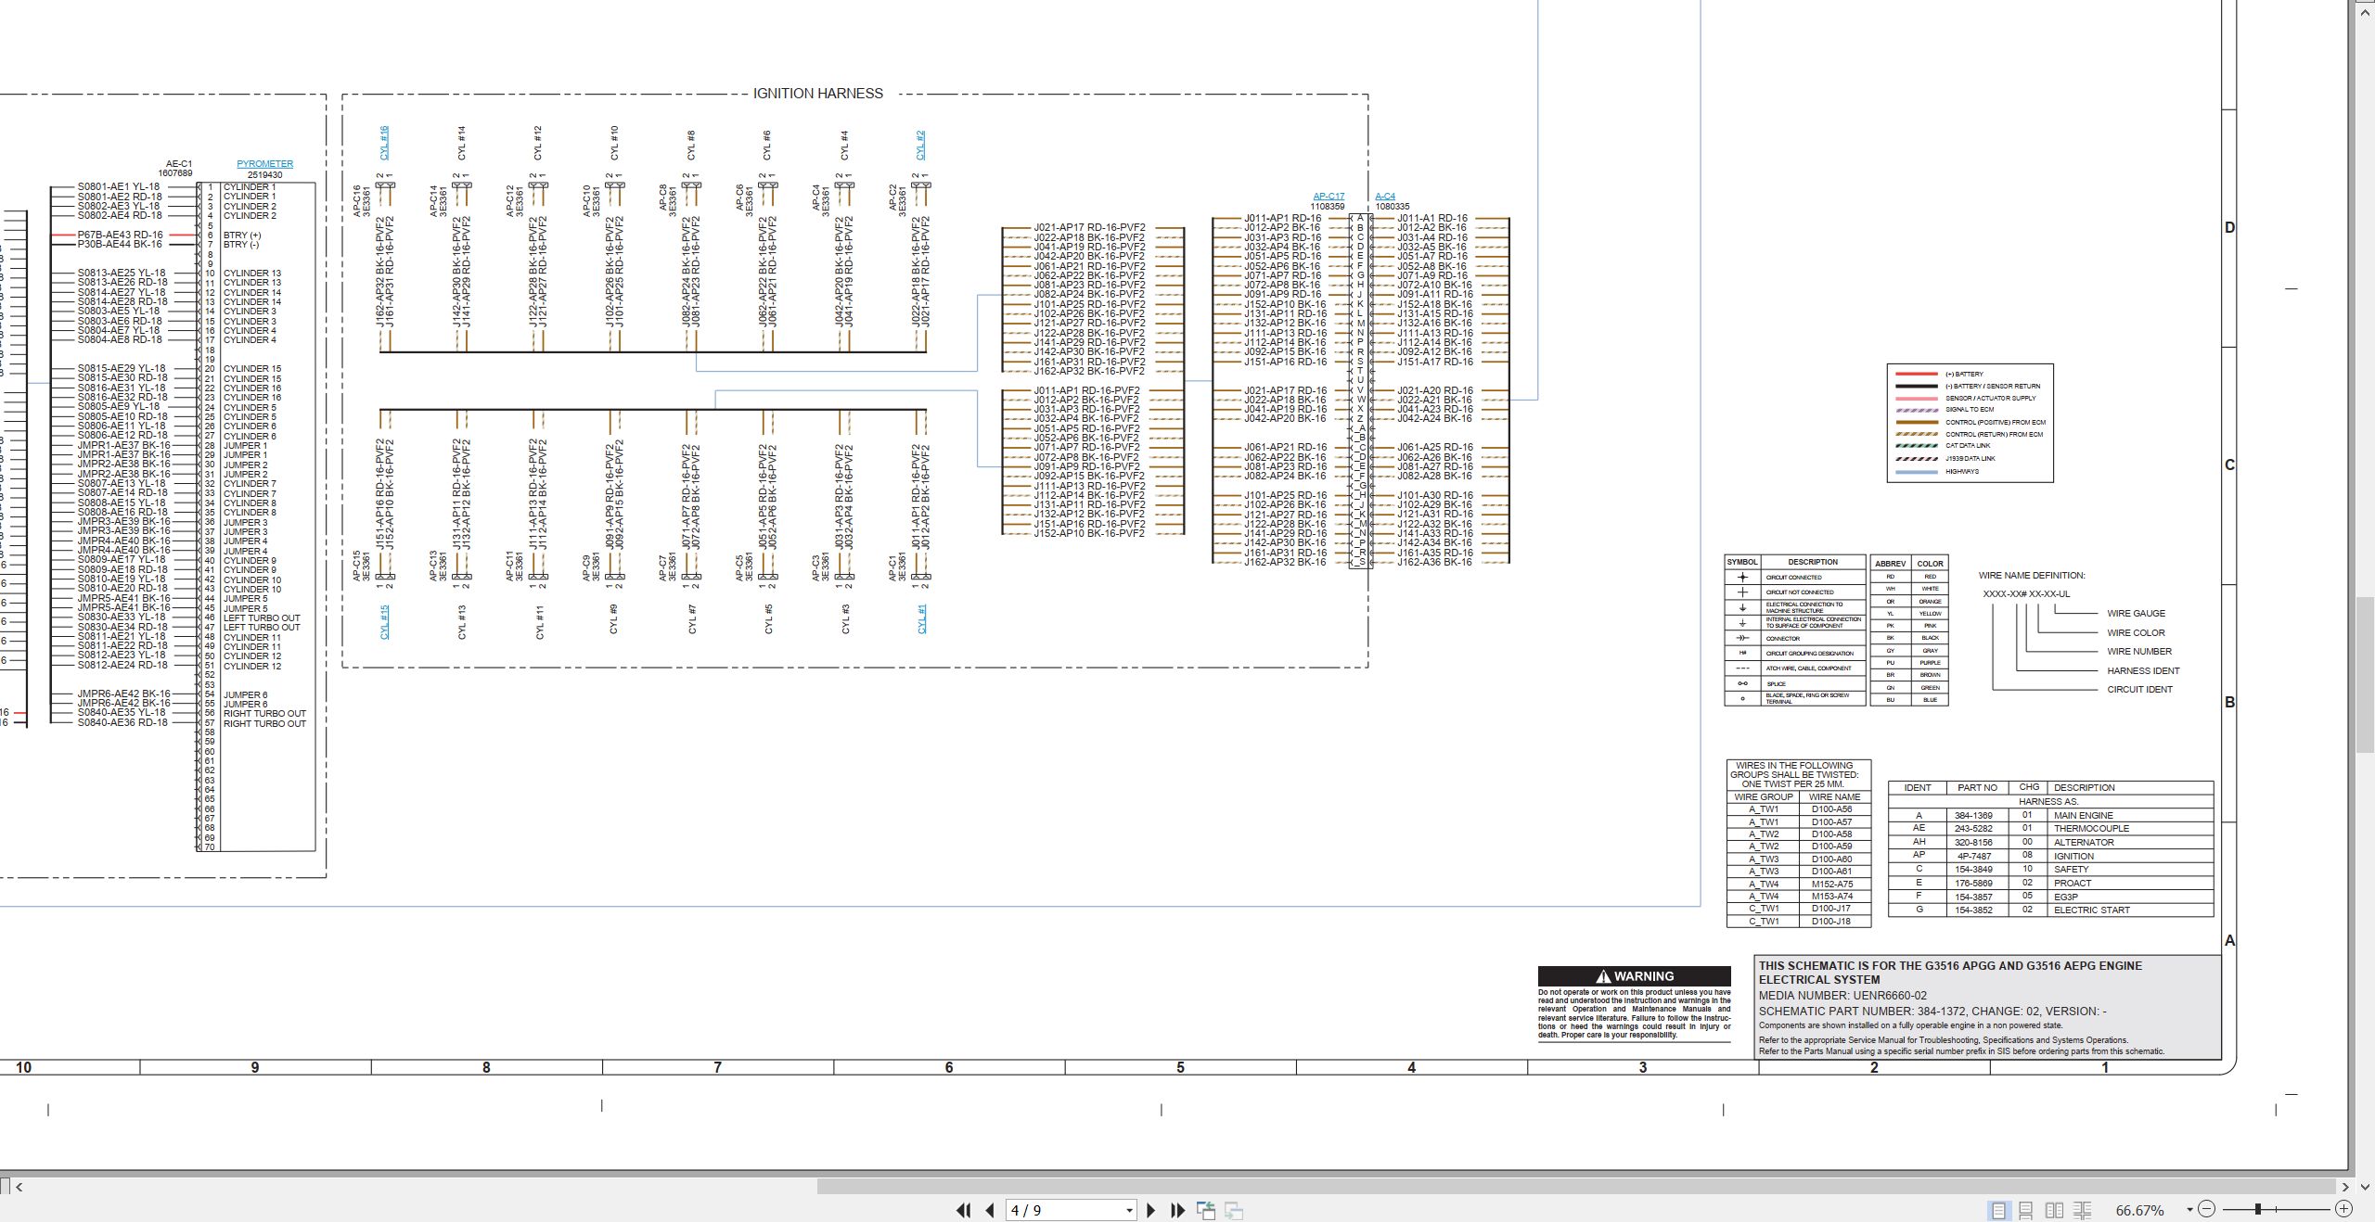Click the next view navigation icon
This screenshot has height=1222, width=2375.
tap(1234, 1210)
